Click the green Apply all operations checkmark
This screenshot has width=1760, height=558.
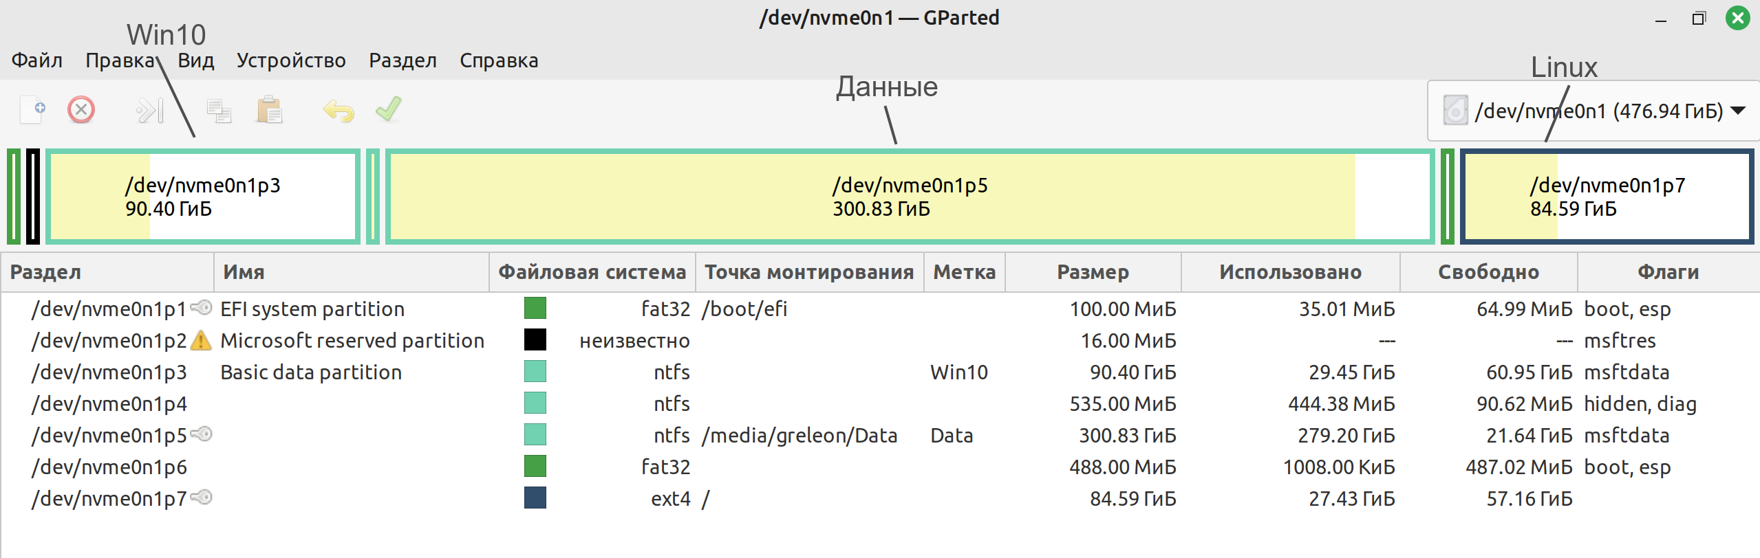[389, 109]
